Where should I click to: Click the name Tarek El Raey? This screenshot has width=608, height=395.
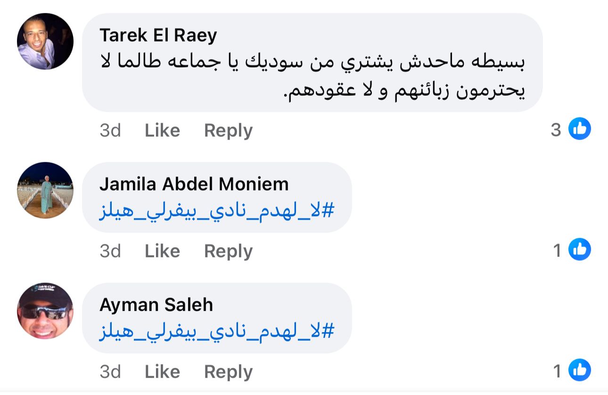158,35
